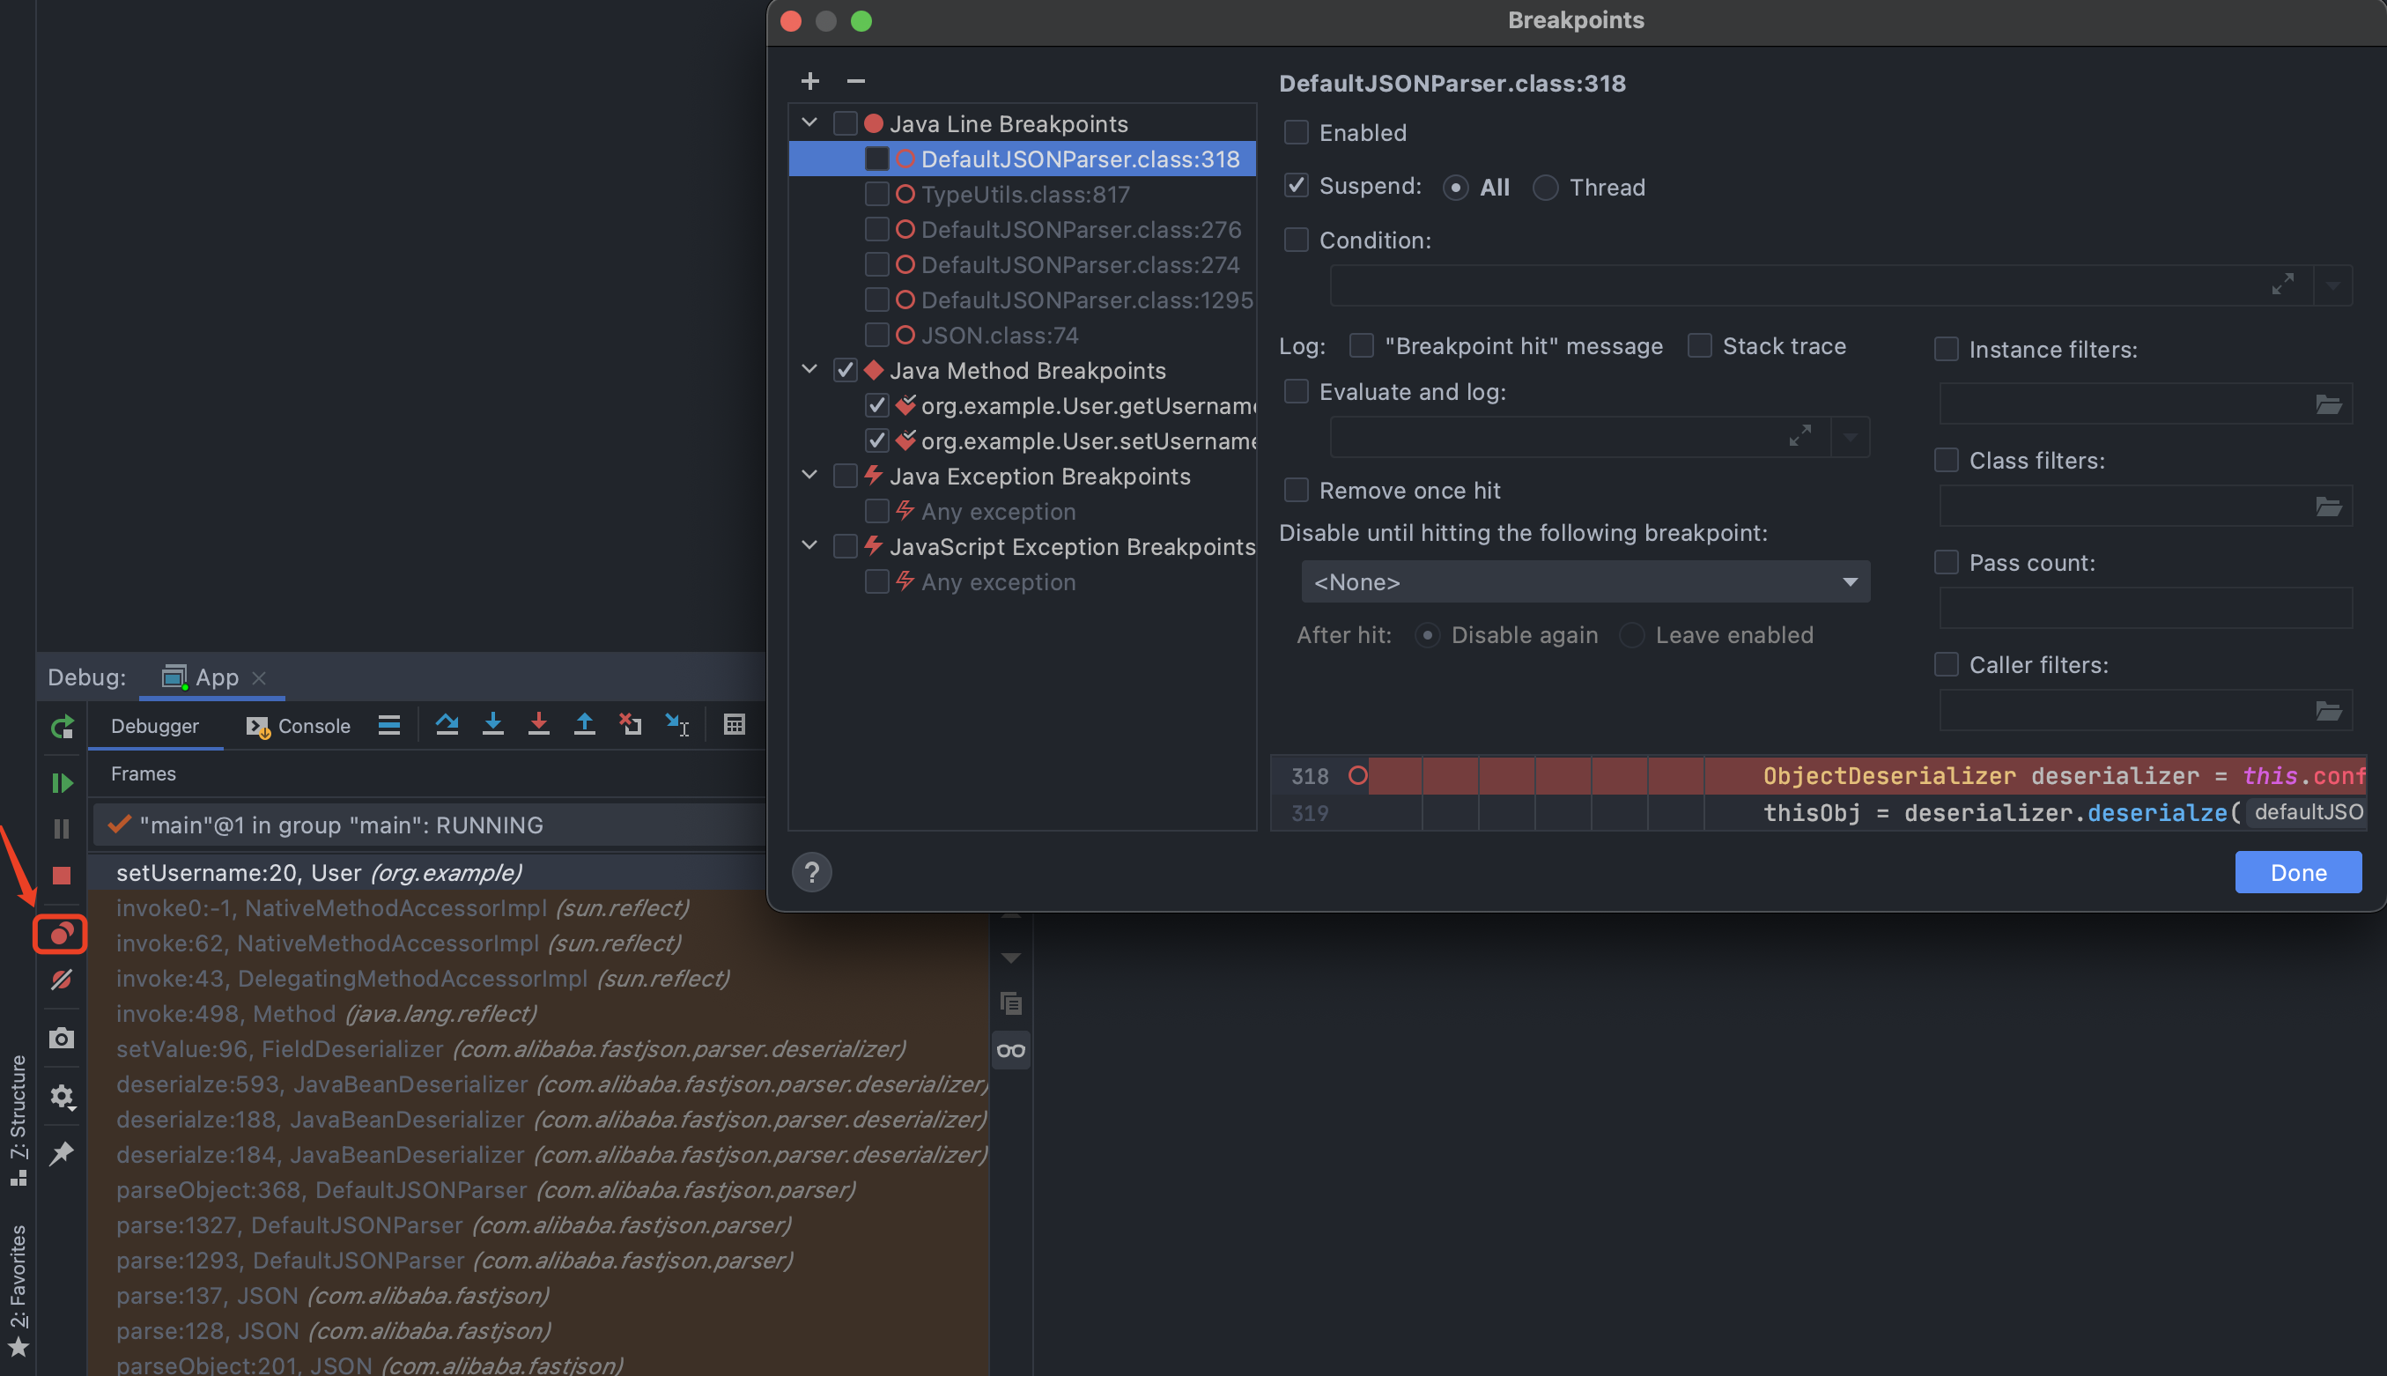Switch to the Debugger tab
Viewport: 2387px width, 1376px height.
coord(155,726)
